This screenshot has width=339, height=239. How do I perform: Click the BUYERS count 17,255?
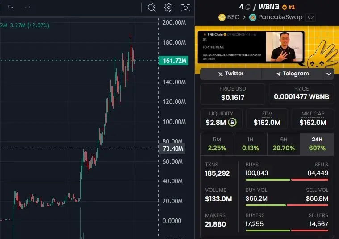pos(254,224)
